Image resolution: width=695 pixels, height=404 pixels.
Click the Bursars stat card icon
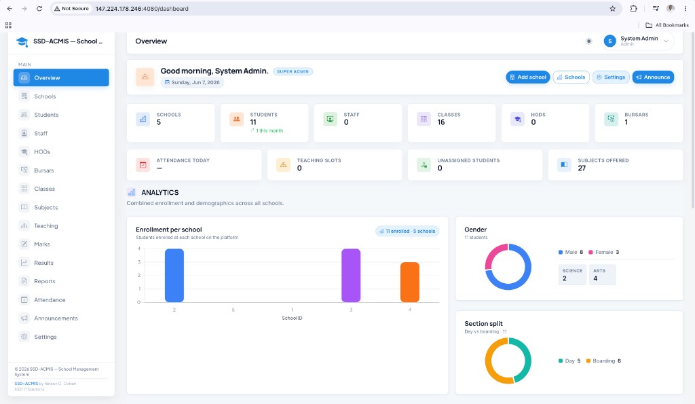click(611, 119)
